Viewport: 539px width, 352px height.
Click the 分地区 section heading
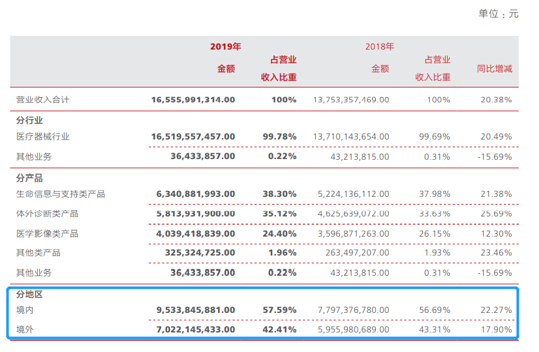[29, 294]
